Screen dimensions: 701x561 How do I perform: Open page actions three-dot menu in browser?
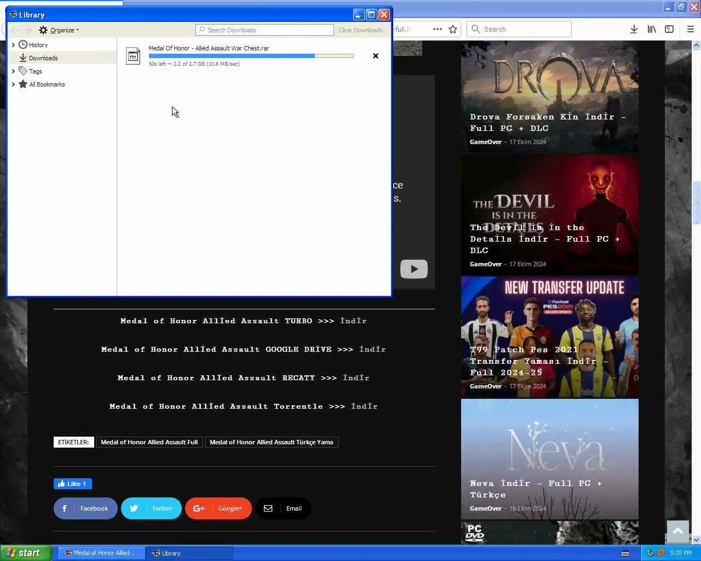pos(438,29)
